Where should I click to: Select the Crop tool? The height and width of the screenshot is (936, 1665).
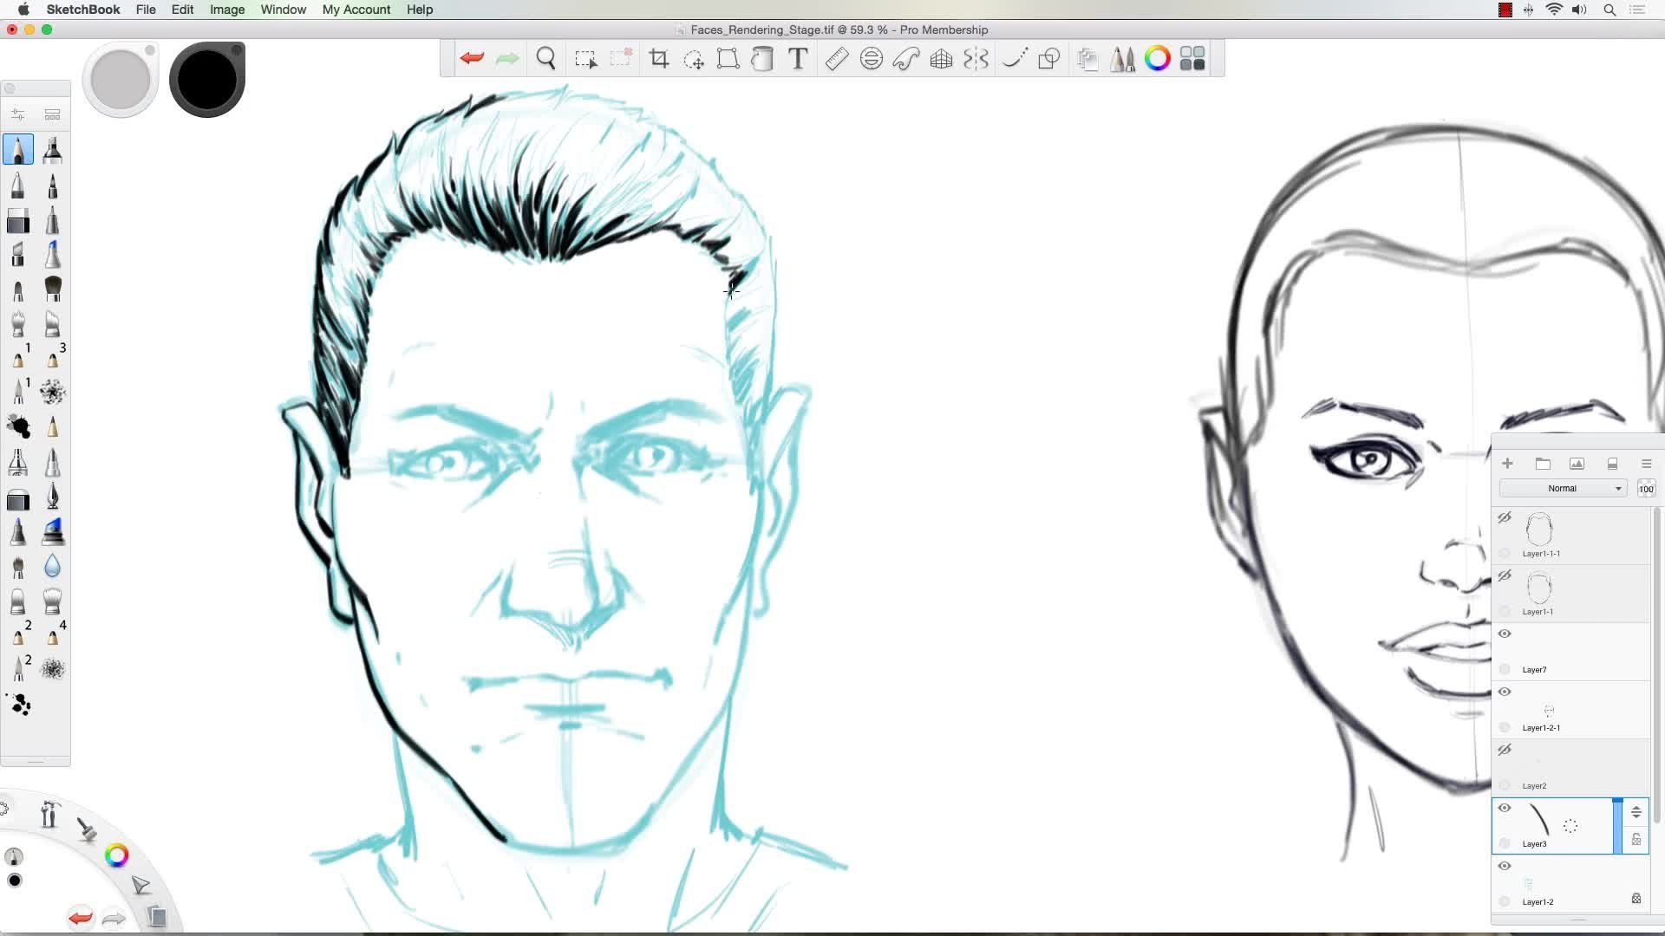click(659, 59)
